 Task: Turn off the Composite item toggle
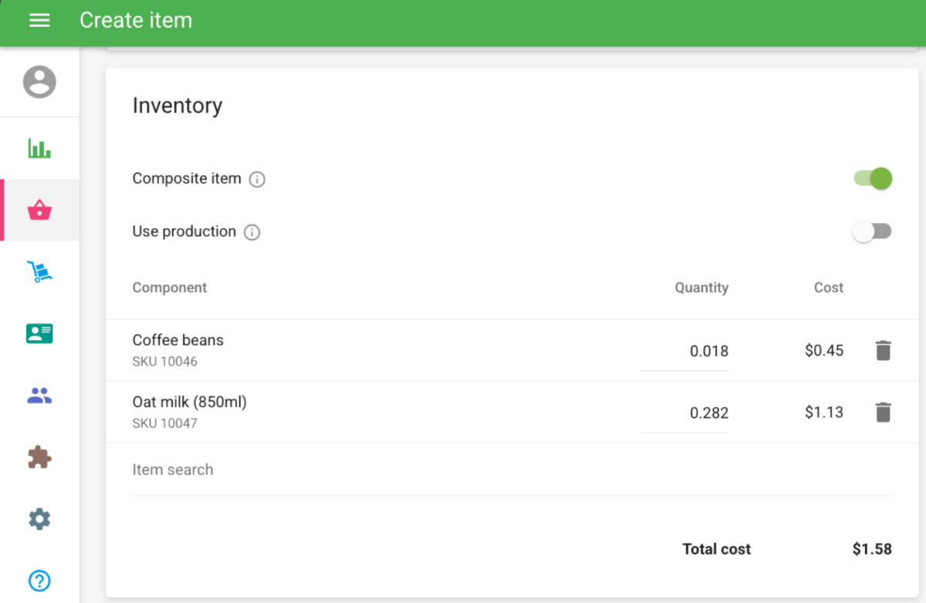873,179
